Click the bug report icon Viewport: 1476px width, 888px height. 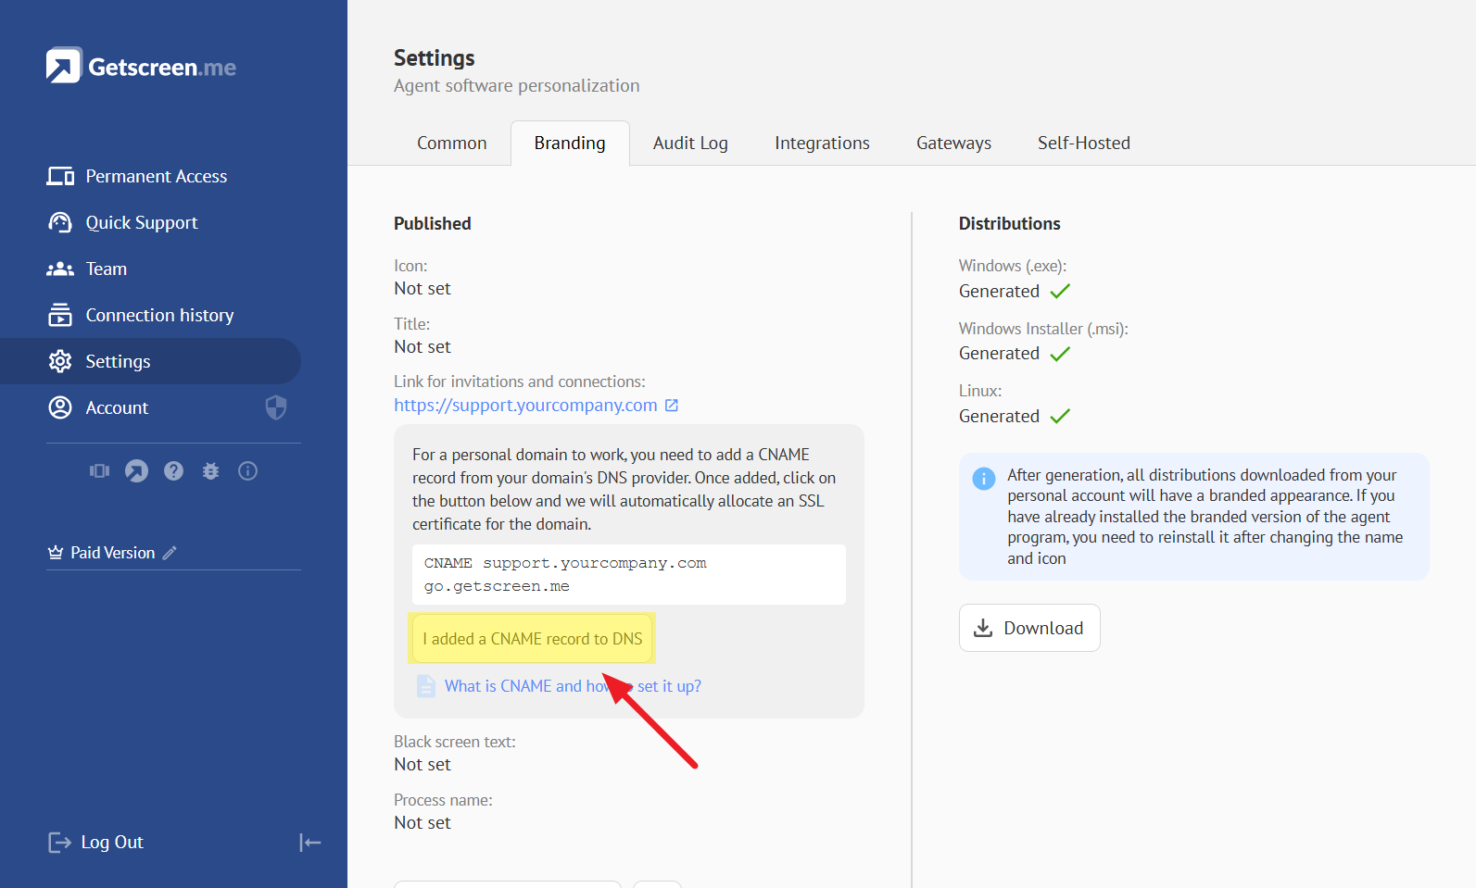(210, 471)
